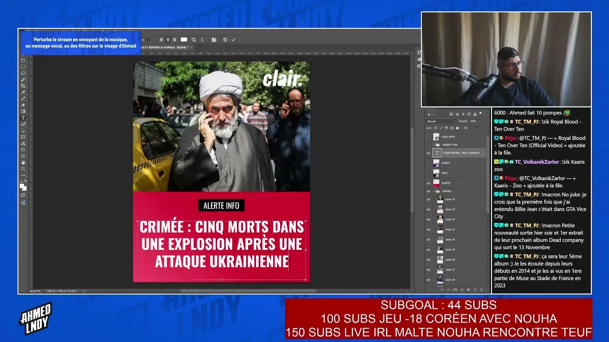Select the Magic Wand tool
609x342 pixels.
click(23, 79)
